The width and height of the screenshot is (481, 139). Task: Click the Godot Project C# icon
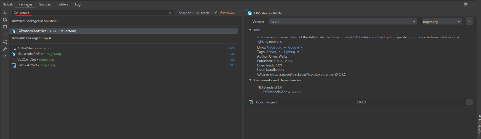click(x=251, y=102)
